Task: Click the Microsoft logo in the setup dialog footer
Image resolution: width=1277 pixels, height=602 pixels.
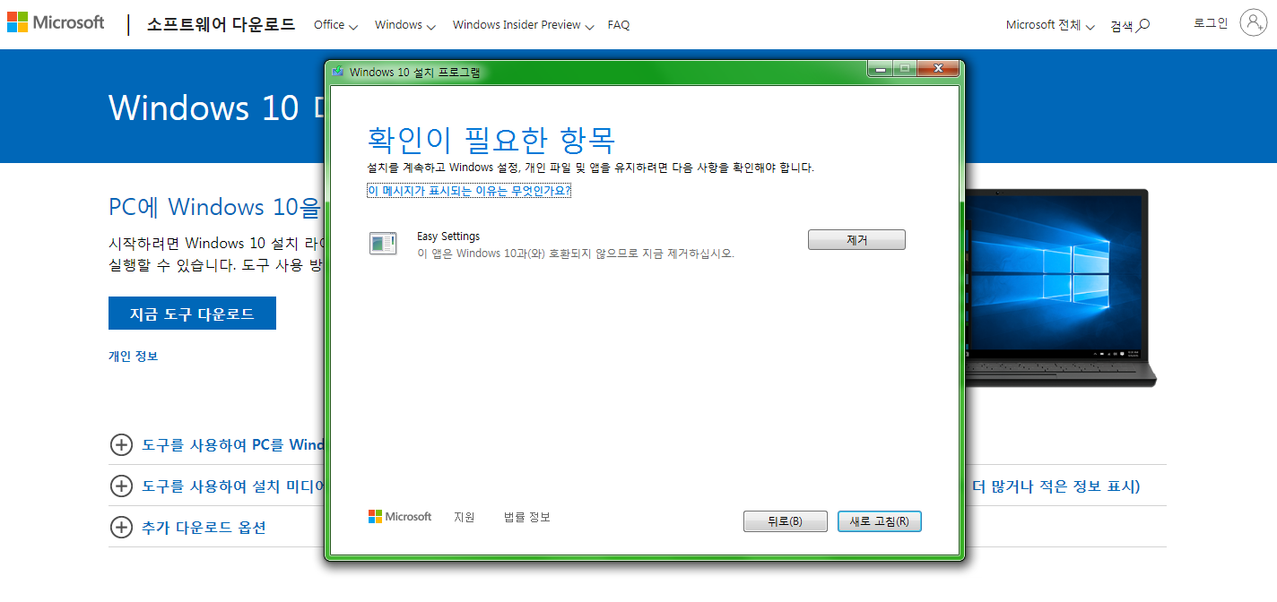Action: tap(400, 517)
